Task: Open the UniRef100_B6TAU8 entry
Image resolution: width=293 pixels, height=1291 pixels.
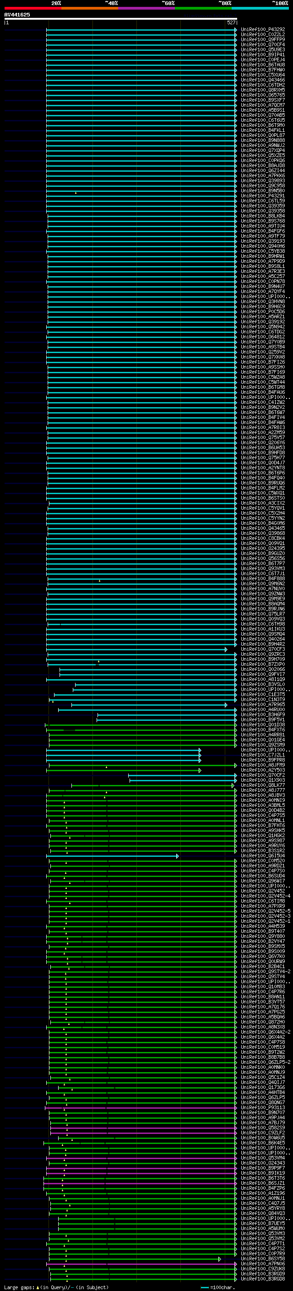Action: point(262,65)
